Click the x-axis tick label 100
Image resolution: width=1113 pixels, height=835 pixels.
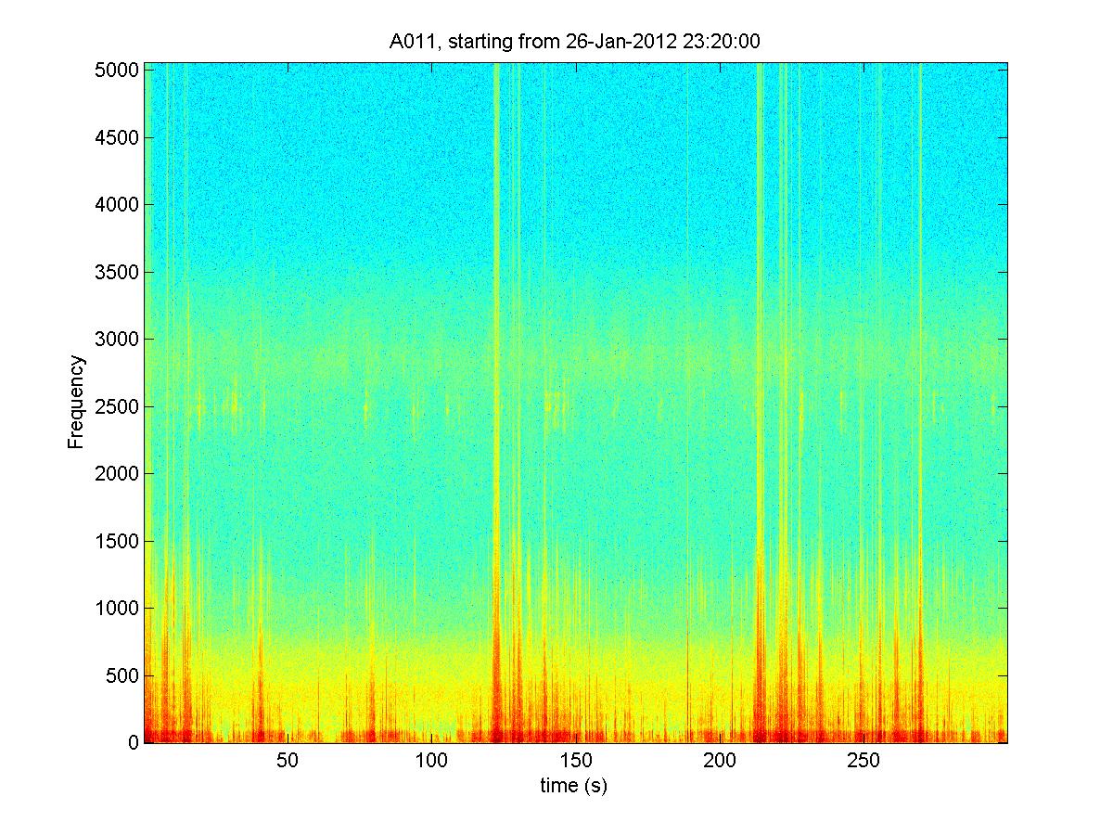[x=431, y=761]
